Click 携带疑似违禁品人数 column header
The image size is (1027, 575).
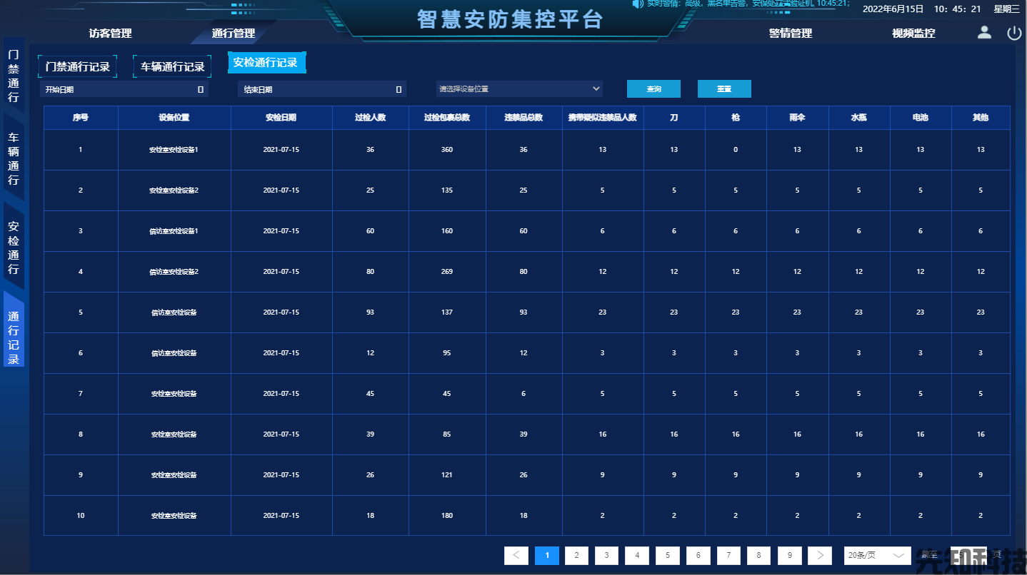coord(603,118)
